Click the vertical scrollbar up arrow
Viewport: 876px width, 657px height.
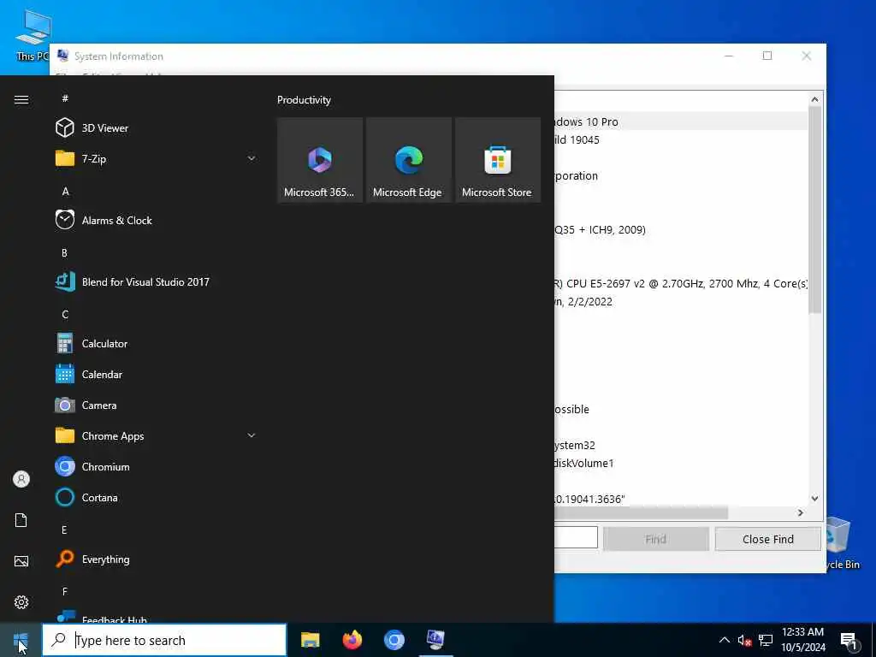pyautogui.click(x=814, y=99)
